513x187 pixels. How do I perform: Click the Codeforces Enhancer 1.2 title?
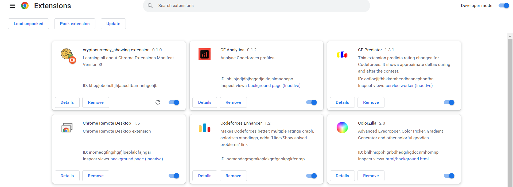245,123
